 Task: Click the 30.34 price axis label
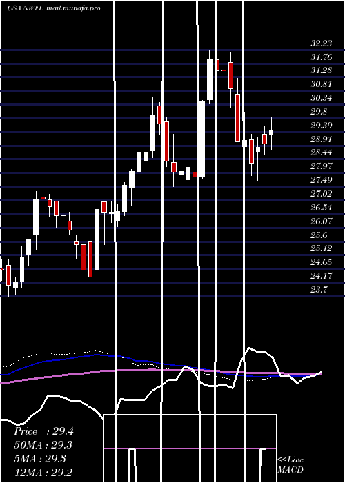322,98
